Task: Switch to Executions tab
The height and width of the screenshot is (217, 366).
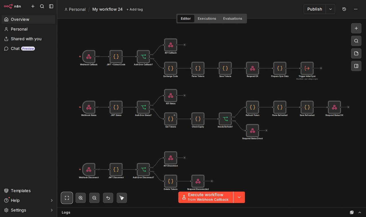Action: (207, 19)
